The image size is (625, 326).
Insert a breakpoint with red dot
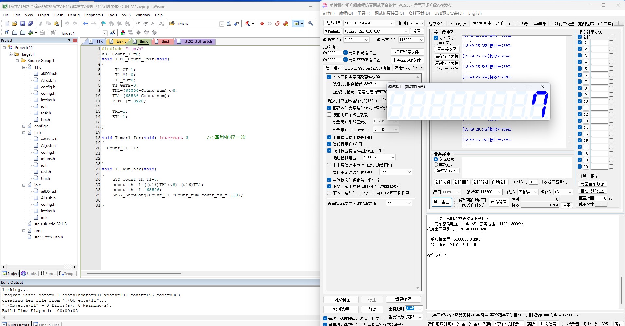coord(262,24)
